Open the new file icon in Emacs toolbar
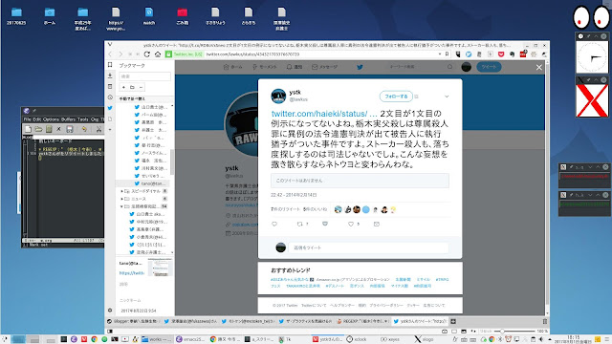This screenshot has width=612, height=344. (x=28, y=129)
